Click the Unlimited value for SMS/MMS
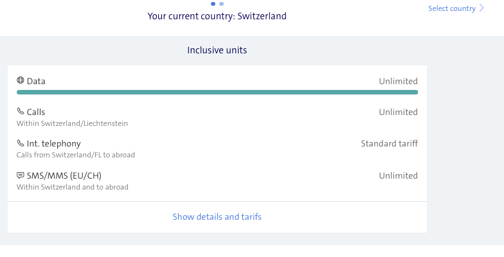Image resolution: width=504 pixels, height=257 pixels. pyautogui.click(x=398, y=175)
